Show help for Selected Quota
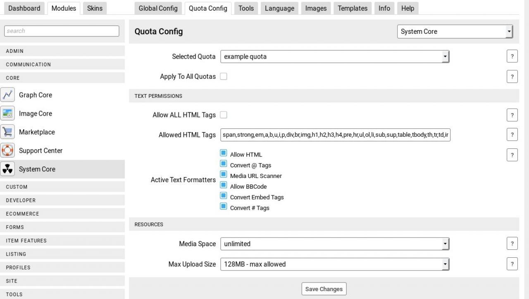The image size is (529, 299). (512, 57)
